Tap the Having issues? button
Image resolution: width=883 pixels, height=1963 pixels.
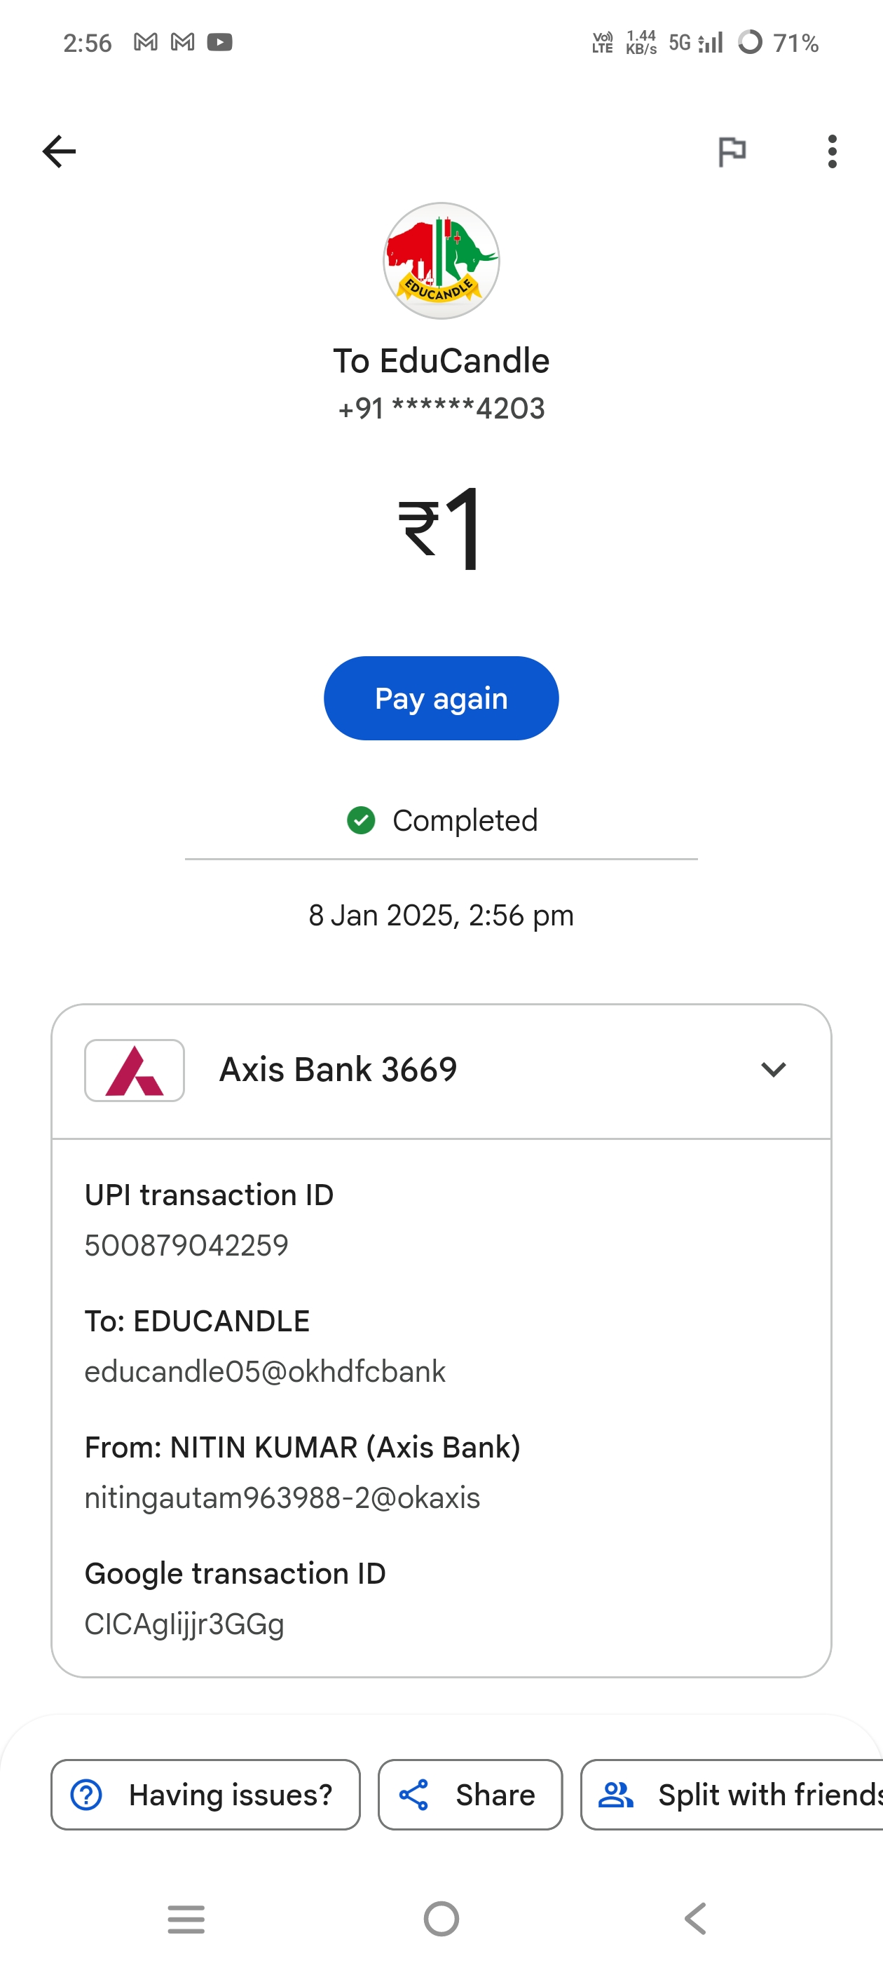click(x=206, y=1794)
